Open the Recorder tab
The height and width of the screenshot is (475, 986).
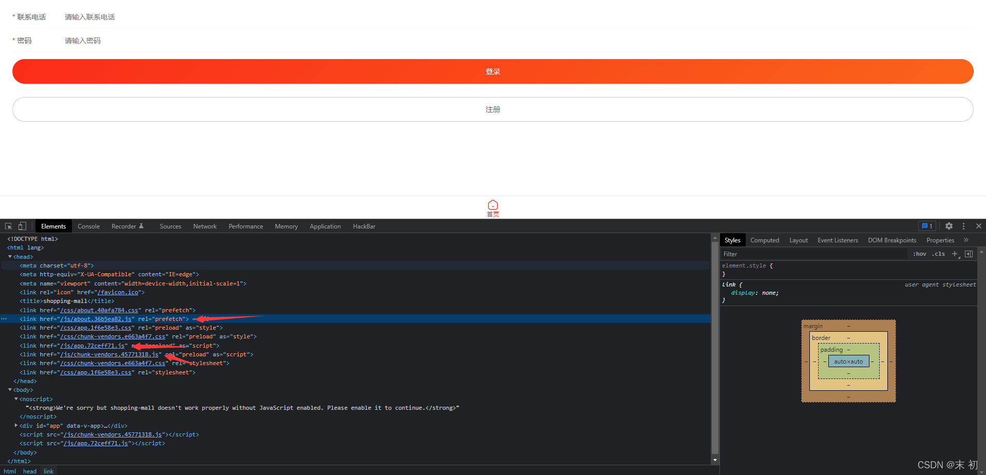coord(127,226)
